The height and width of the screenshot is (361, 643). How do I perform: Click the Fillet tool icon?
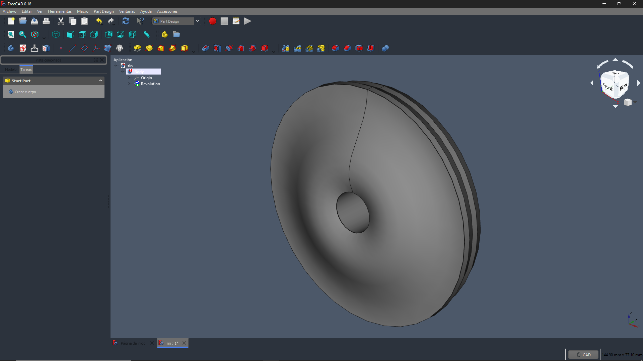pos(335,48)
